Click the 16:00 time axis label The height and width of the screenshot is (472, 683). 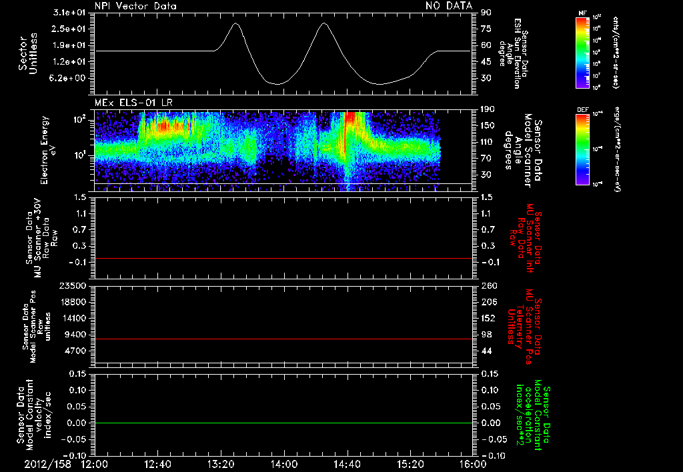tap(473, 464)
